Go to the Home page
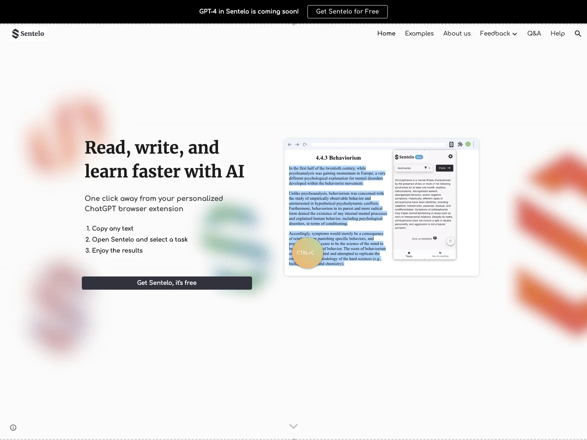The height and width of the screenshot is (440, 587). [x=386, y=33]
